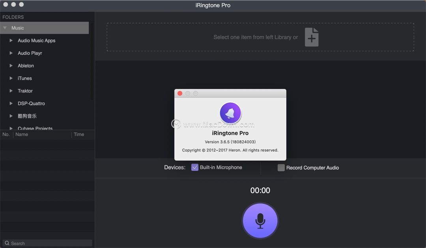The width and height of the screenshot is (426, 248).
Task: Click the Version 3.6.5 text
Action: 230,142
